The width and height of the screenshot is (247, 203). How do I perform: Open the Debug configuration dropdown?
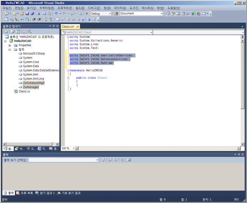(x=110, y=14)
